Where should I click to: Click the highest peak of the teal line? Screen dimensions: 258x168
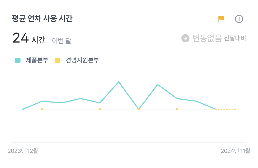tap(119, 82)
